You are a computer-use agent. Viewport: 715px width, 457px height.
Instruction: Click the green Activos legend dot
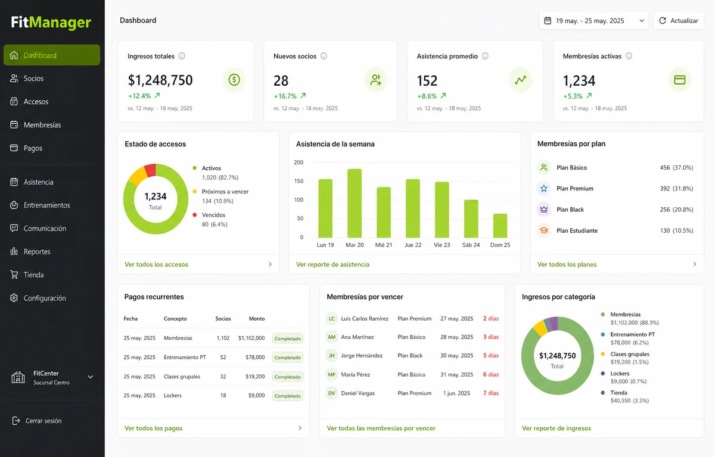coord(194,168)
